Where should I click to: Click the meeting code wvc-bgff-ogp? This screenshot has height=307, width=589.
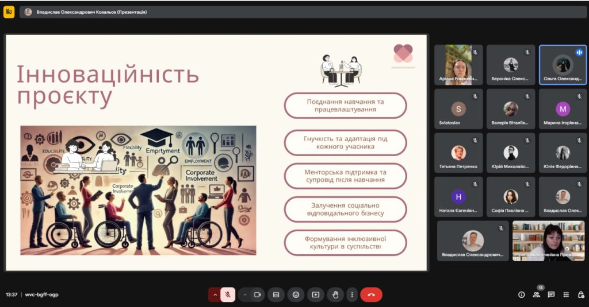click(42, 294)
